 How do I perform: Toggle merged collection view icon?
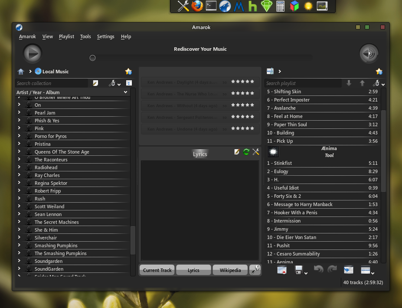click(129, 83)
